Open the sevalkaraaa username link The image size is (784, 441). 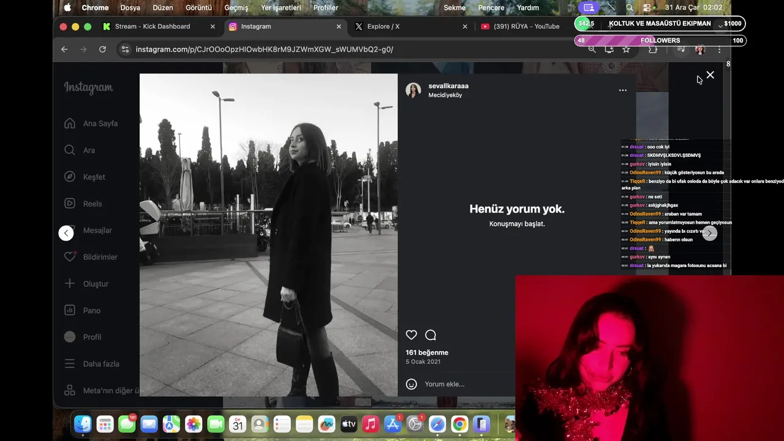[448, 86]
